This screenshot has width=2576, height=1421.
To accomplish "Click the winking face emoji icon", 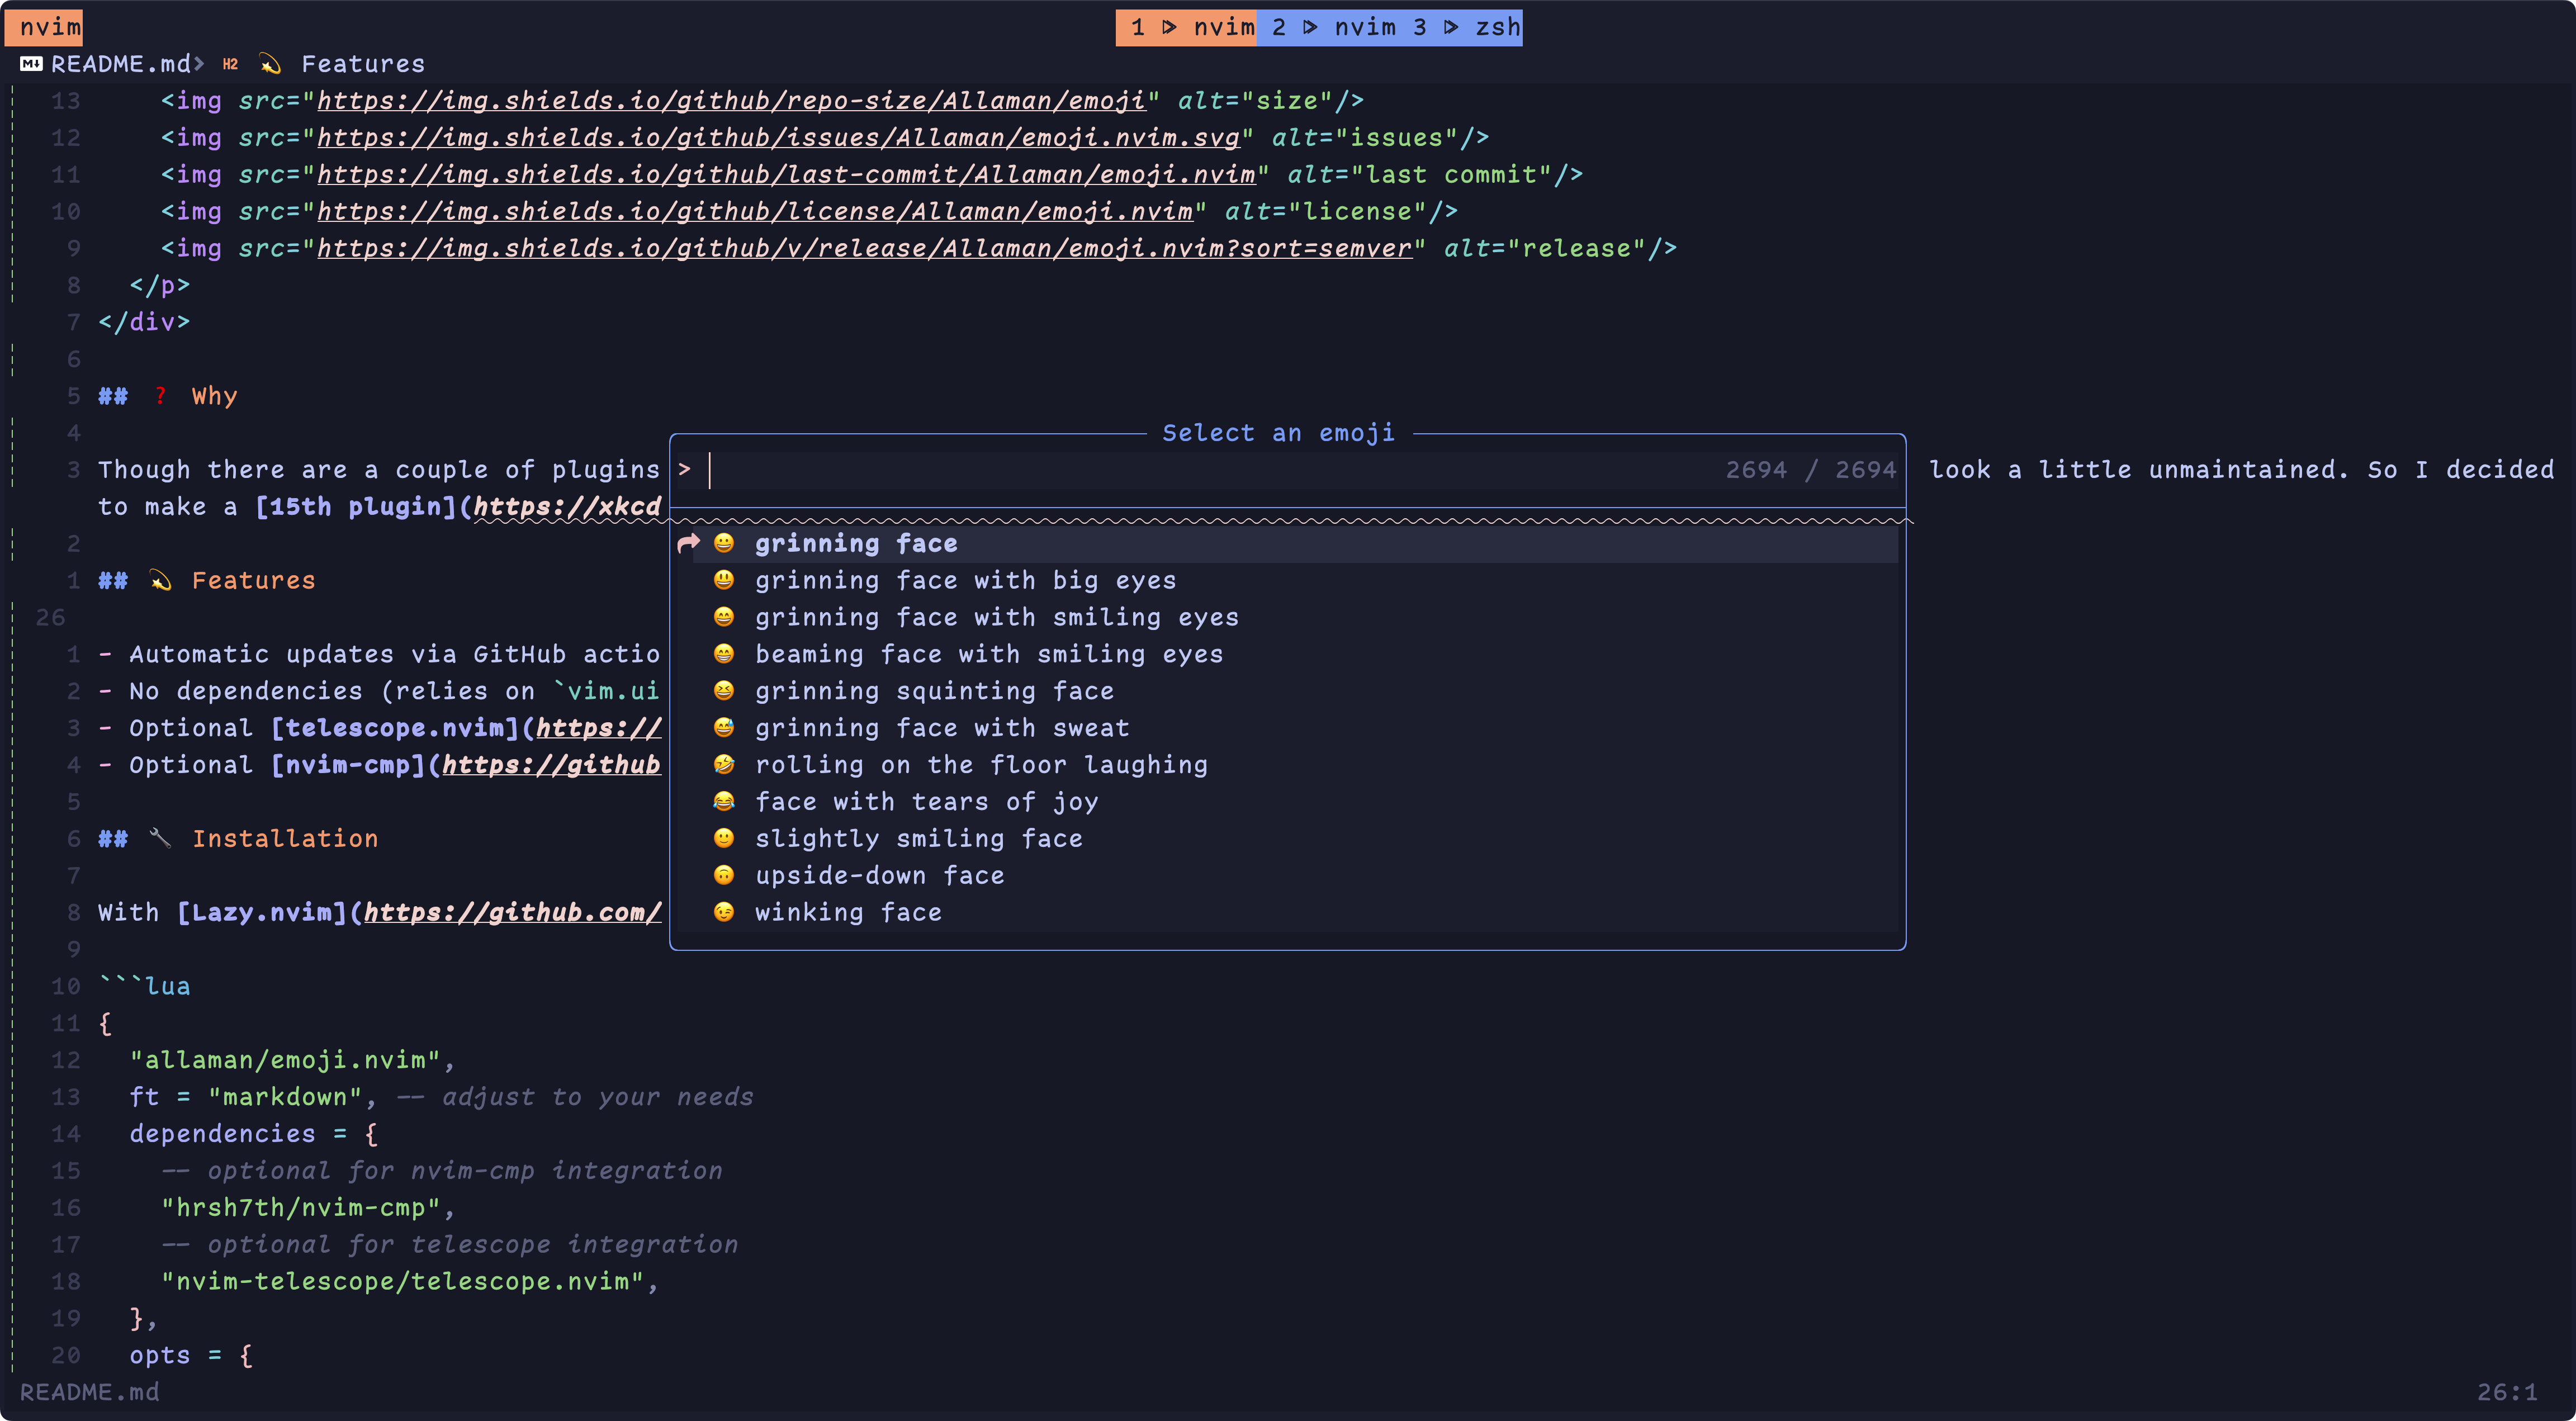I will pyautogui.click(x=724, y=912).
